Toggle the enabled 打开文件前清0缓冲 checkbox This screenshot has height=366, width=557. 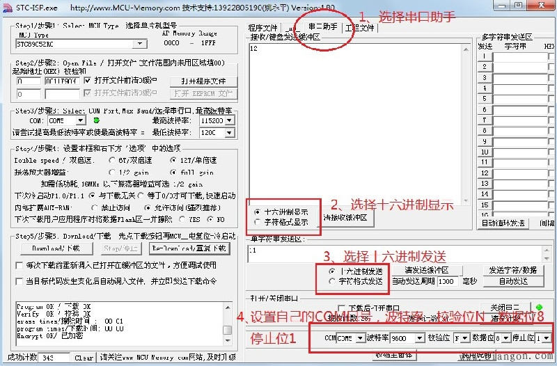[x=88, y=81]
